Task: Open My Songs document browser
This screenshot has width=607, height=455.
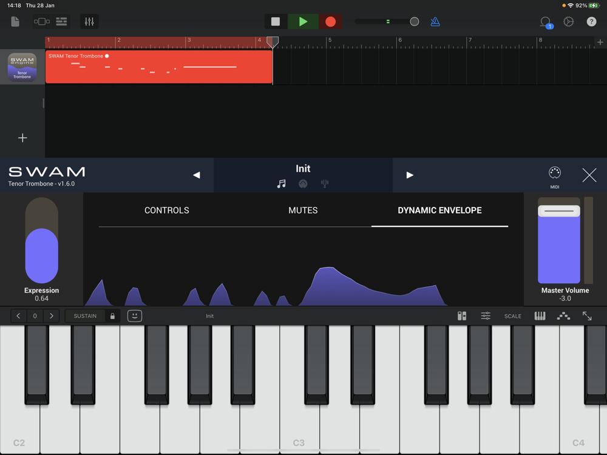Action: [15, 22]
